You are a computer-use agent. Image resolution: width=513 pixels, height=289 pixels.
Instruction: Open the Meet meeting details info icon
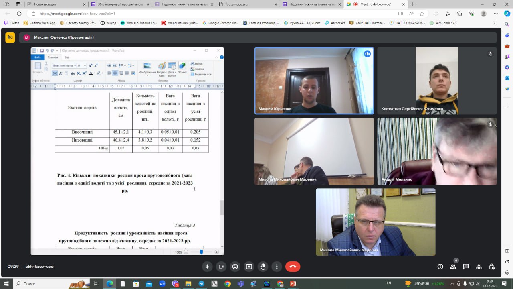440,266
